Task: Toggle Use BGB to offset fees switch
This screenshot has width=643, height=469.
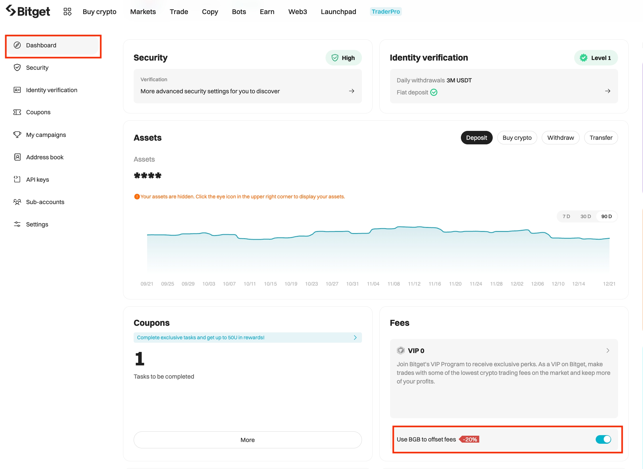Action: pos(603,439)
